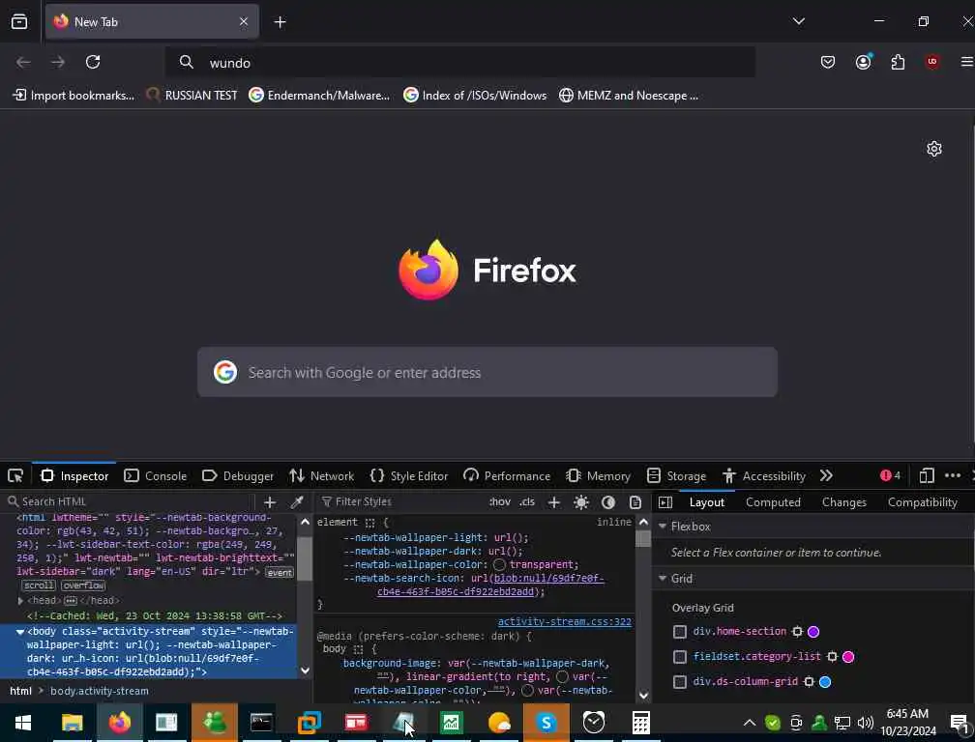Open the RUSSIAN TEST bookmark

(192, 96)
